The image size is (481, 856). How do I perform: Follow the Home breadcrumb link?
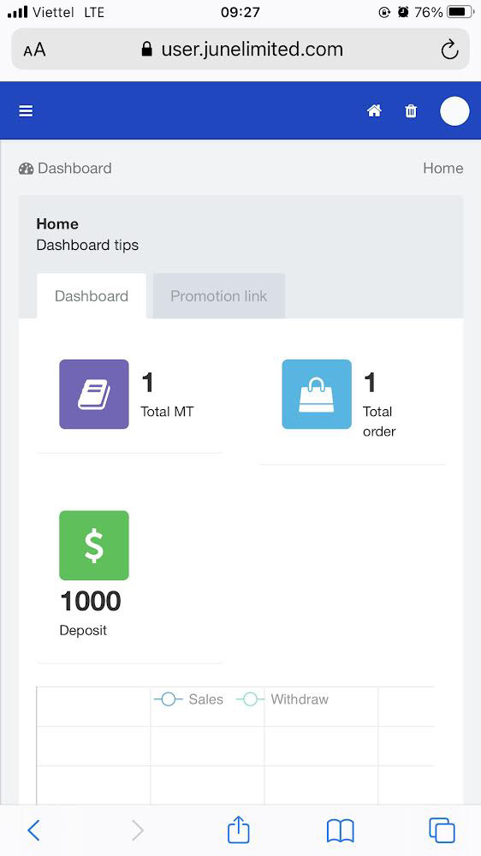pyautogui.click(x=442, y=168)
